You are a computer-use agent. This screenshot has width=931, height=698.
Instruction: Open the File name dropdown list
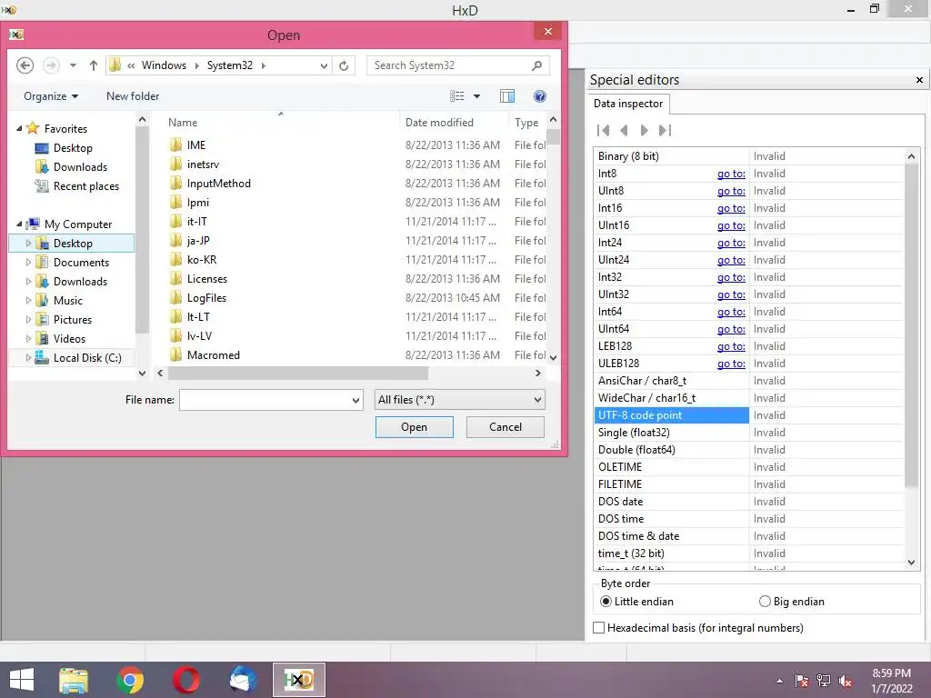pyautogui.click(x=355, y=400)
